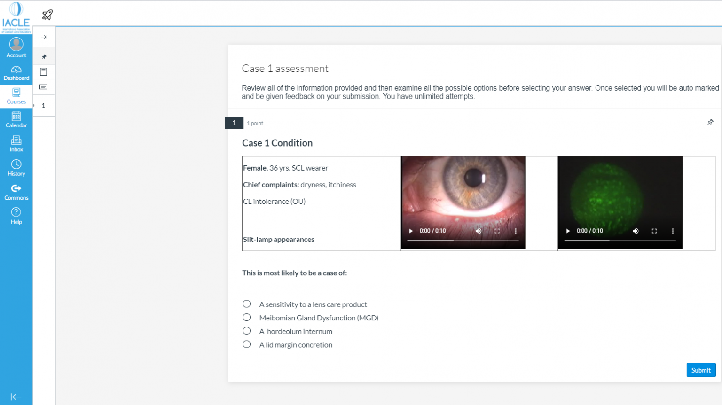
Task: Play the first slit-lamp video
Action: pos(410,231)
